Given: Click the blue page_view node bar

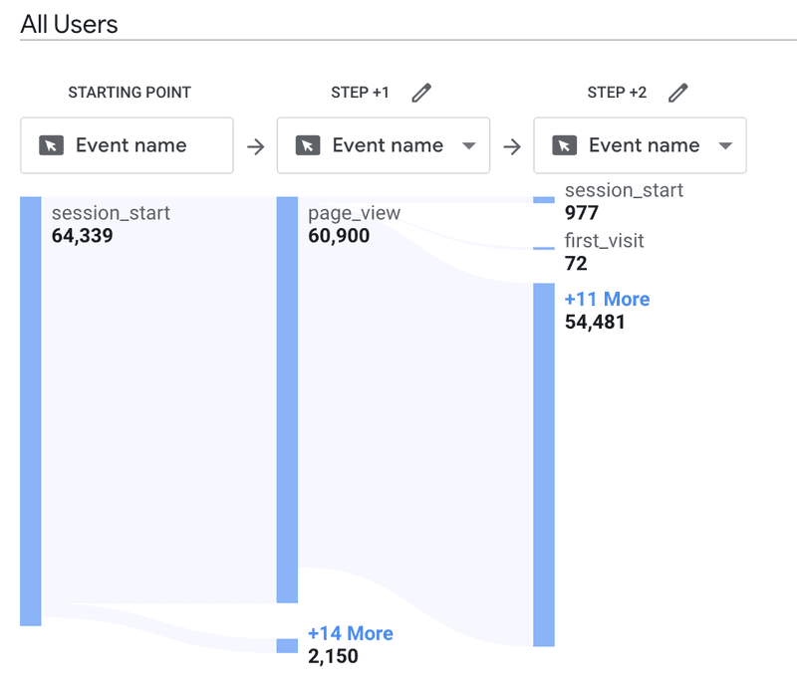Looking at the screenshot, I should coord(287,398).
